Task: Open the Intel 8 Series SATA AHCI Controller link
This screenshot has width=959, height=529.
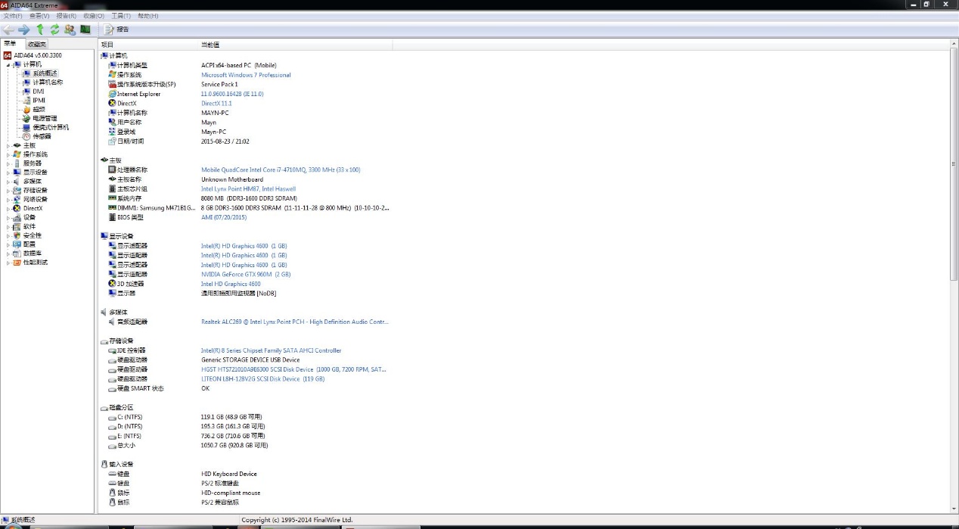Action: click(271, 350)
